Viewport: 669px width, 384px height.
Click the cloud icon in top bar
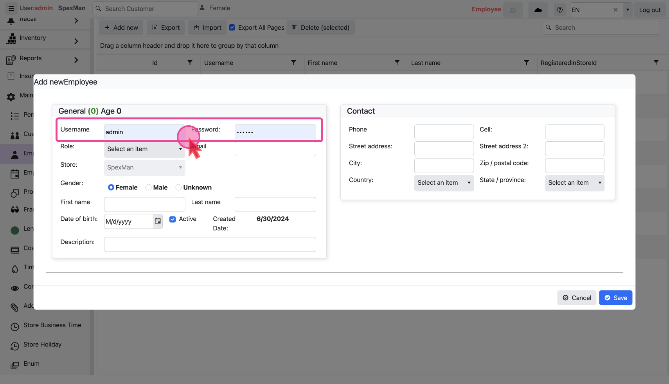(x=538, y=10)
